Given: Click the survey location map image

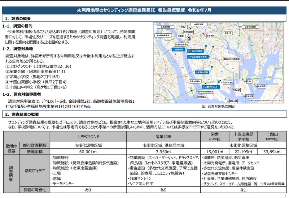Looking at the screenshot, I should coord(218,63).
